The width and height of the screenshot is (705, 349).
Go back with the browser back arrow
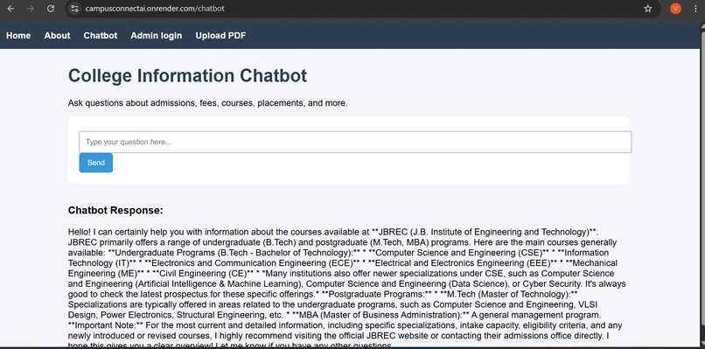[10, 9]
